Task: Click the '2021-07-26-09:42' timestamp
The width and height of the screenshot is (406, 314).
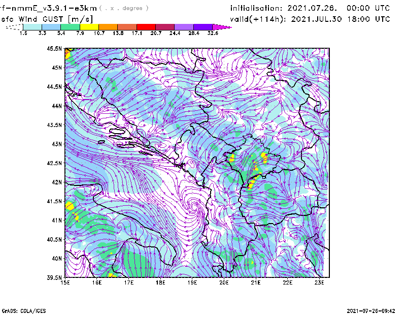Action: (371, 311)
